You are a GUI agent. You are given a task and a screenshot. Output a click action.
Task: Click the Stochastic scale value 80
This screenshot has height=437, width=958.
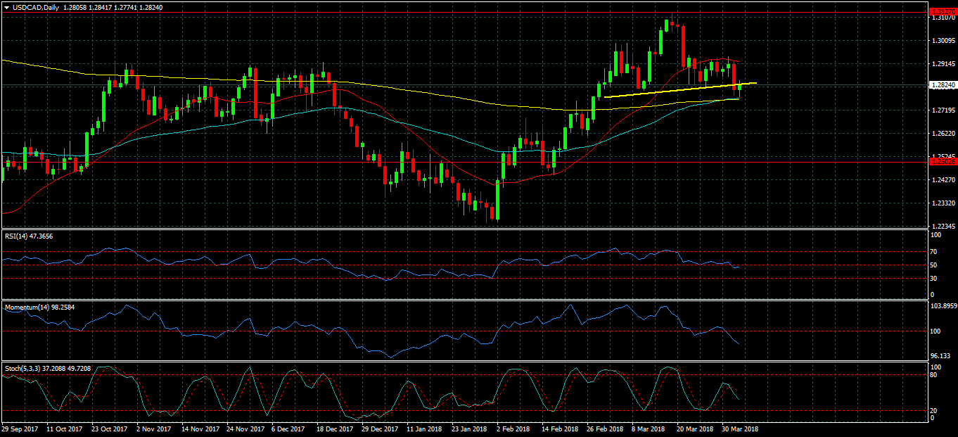tap(933, 375)
